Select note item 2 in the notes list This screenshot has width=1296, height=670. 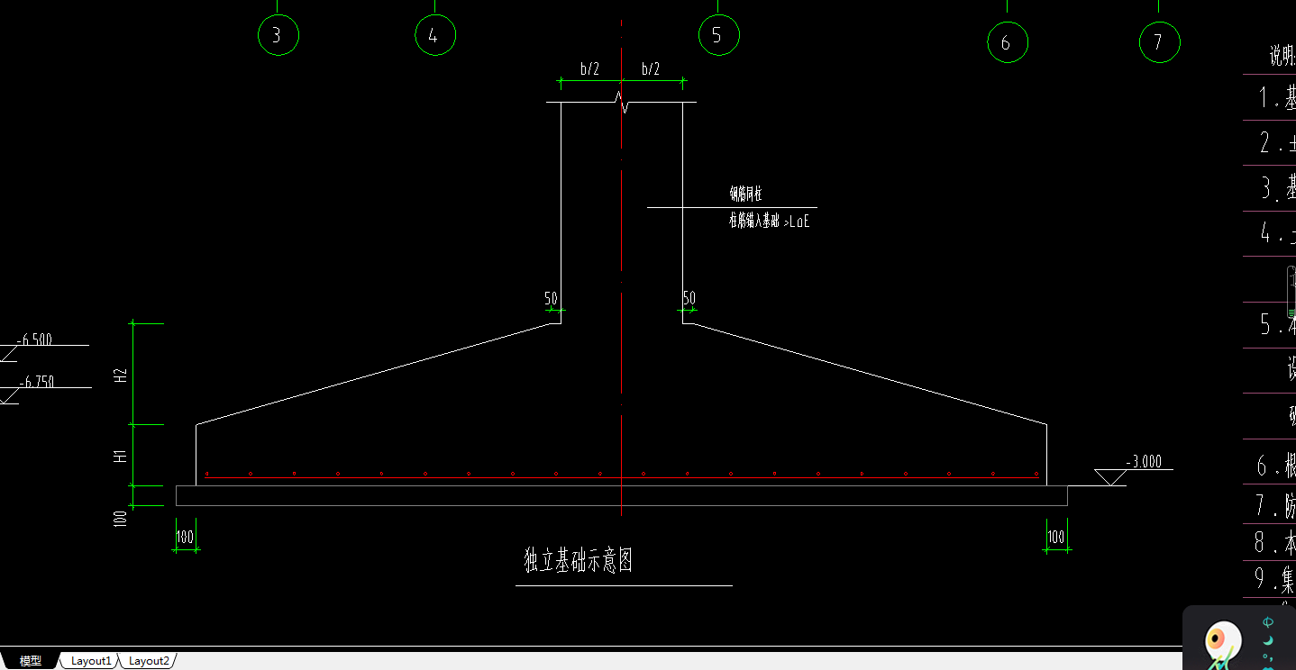tap(1277, 142)
